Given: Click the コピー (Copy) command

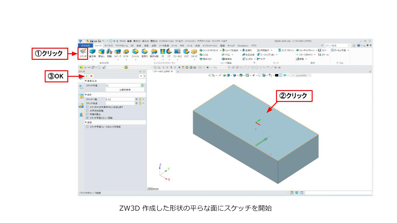Looking at the screenshot, I should [x=323, y=50].
